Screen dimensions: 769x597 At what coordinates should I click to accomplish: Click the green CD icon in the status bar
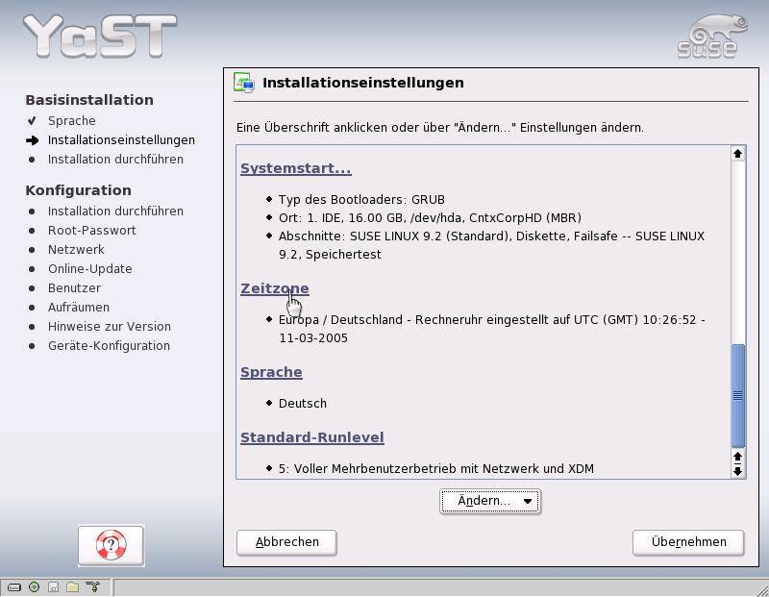click(34, 586)
